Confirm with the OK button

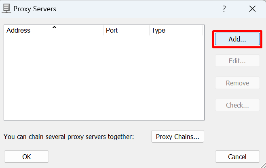click(x=26, y=157)
